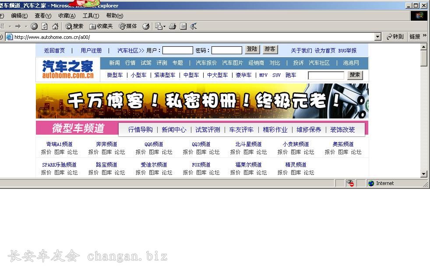
Task: Click 图库 under 路宝频道
Action: click(x=106, y=173)
